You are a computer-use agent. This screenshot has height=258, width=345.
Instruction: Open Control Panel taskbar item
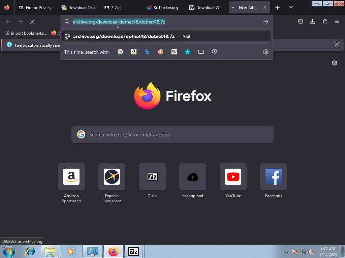[92, 251]
